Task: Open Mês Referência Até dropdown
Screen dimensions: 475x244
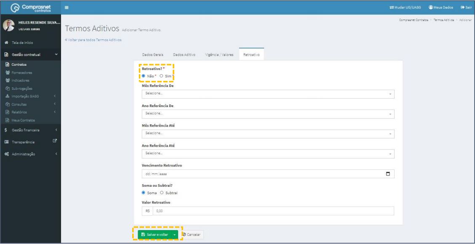Action: [268, 134]
